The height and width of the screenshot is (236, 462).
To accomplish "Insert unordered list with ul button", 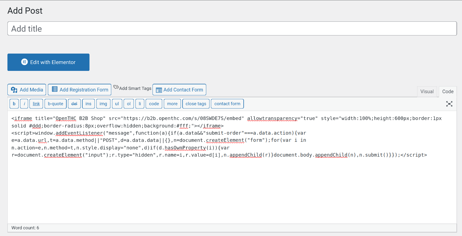I will click(x=117, y=104).
